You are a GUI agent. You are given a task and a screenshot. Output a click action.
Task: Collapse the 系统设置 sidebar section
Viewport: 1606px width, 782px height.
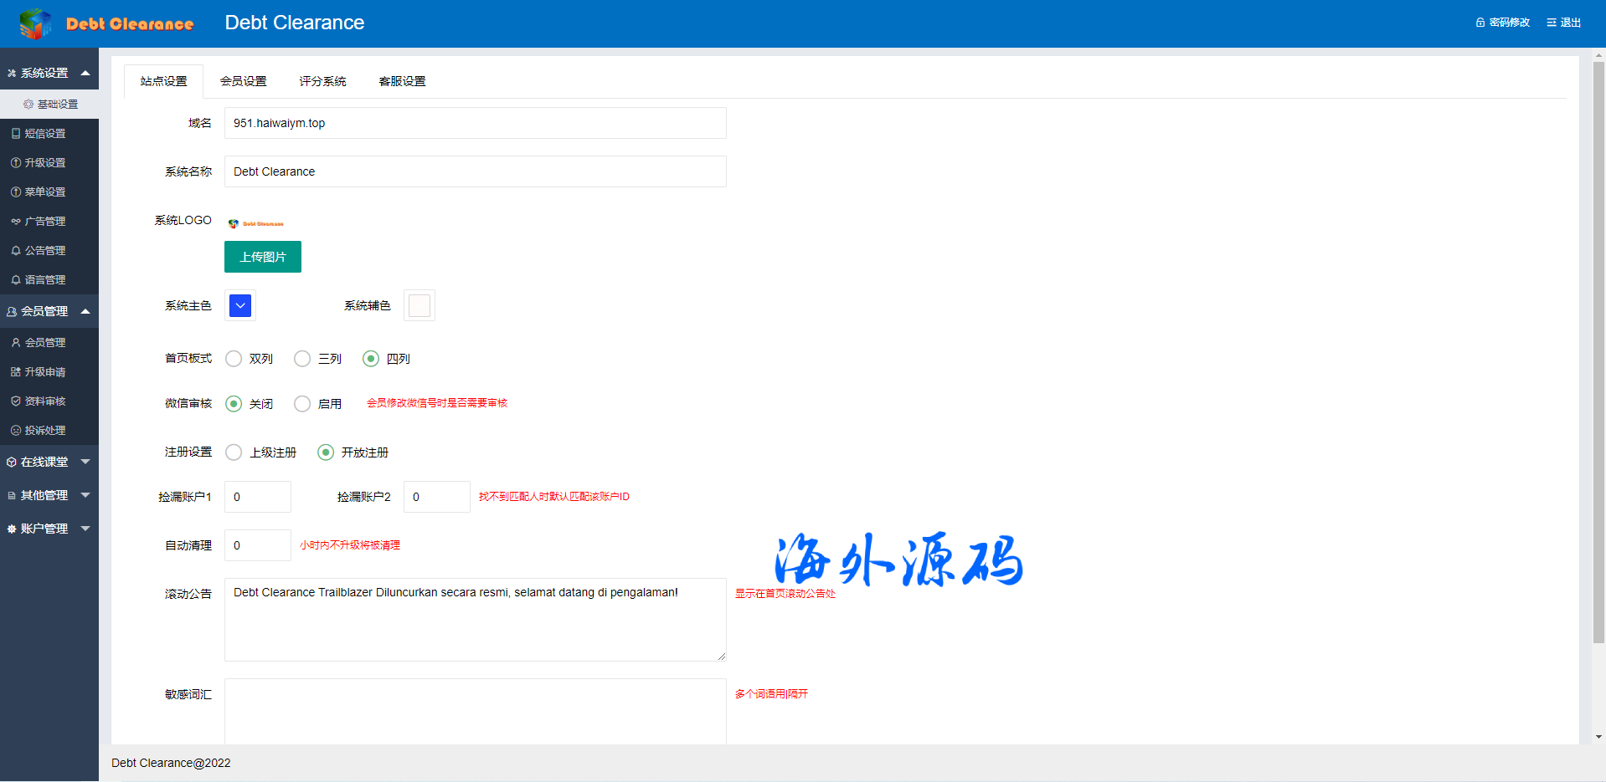(49, 73)
